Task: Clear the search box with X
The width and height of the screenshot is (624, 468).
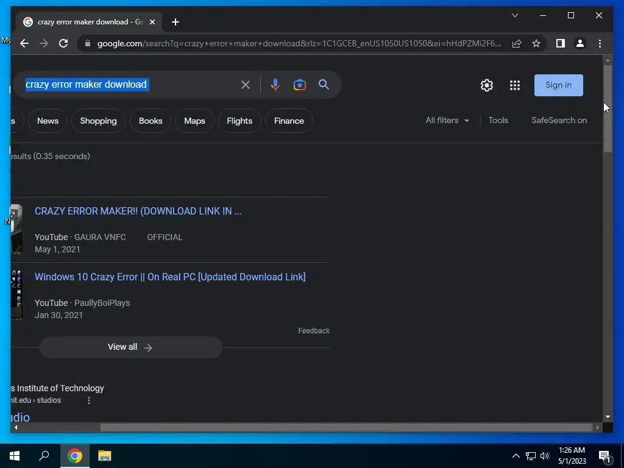Action: (246, 84)
